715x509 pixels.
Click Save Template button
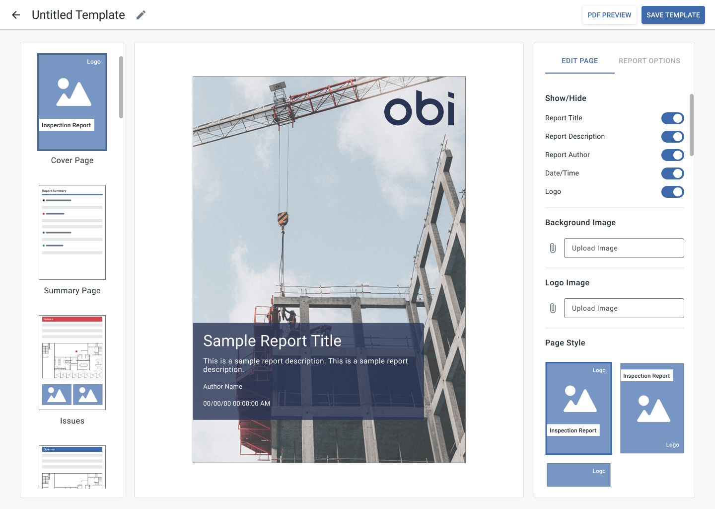tap(673, 15)
